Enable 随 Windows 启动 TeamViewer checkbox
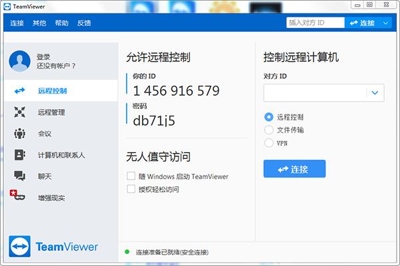 coord(131,176)
